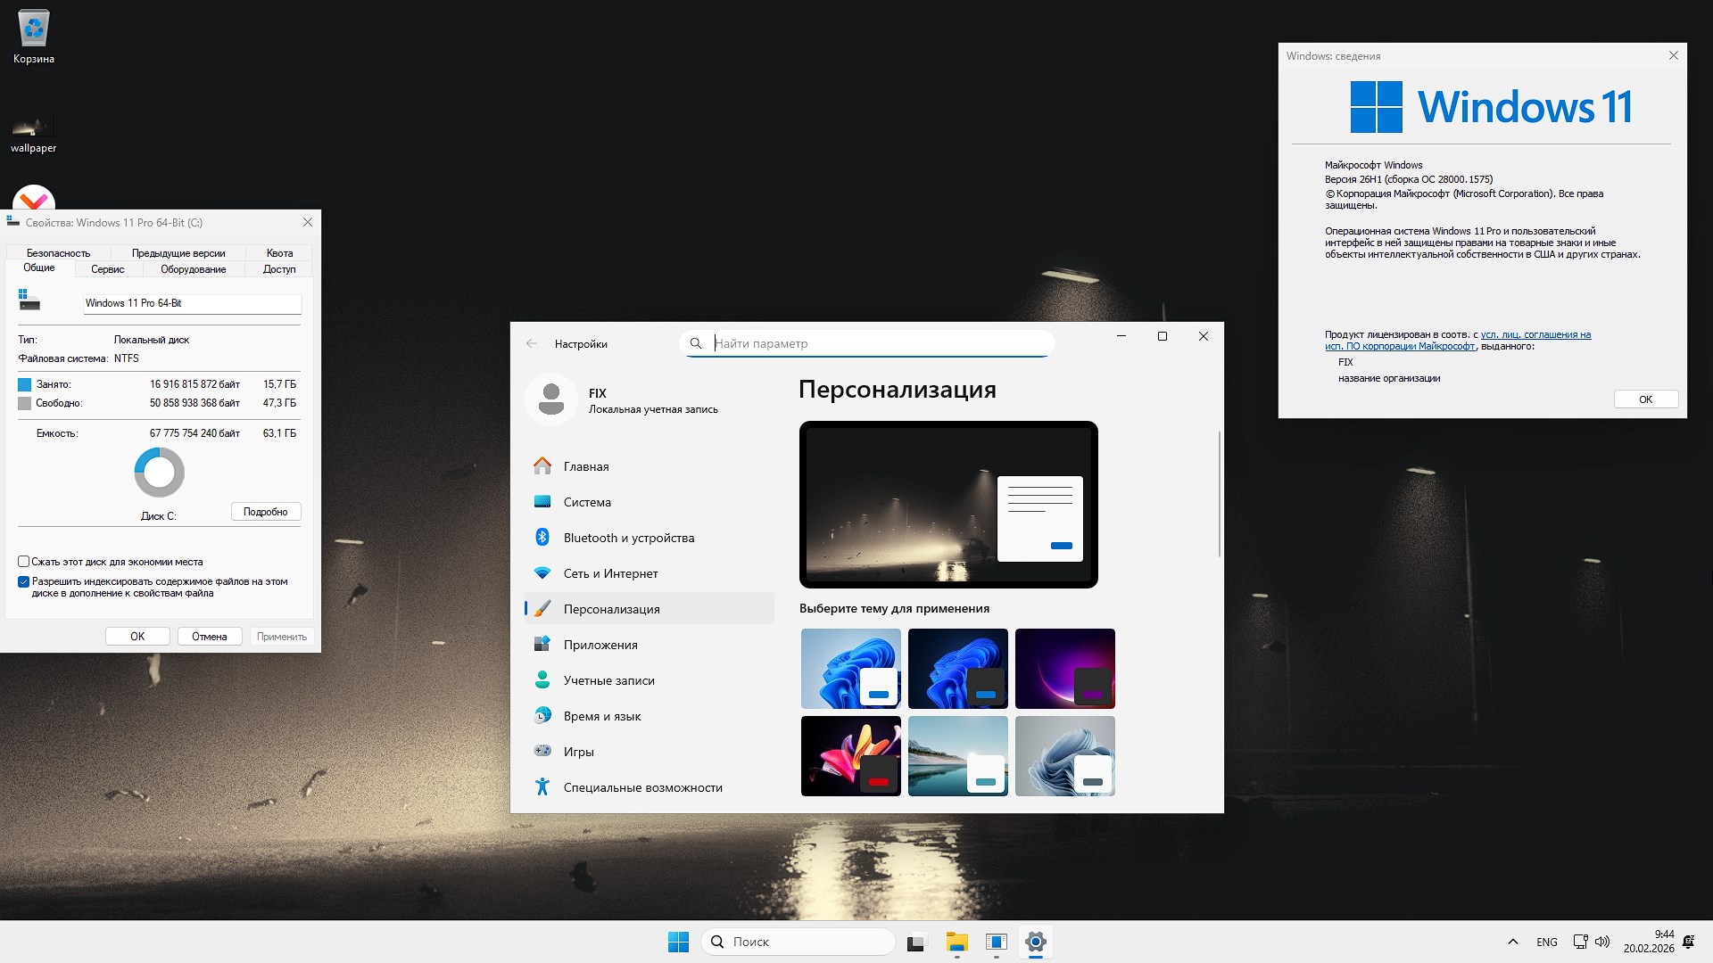The width and height of the screenshot is (1713, 963).
Task: Open the Игры settings section
Action: [579, 751]
